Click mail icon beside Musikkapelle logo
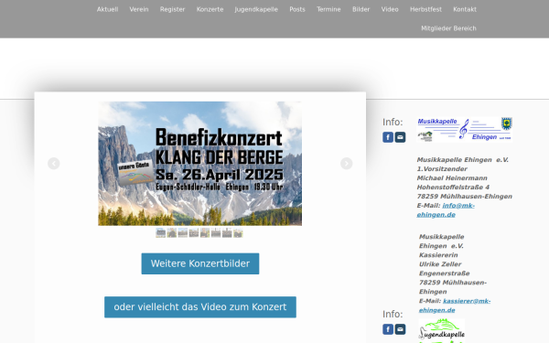The height and width of the screenshot is (343, 549). click(400, 137)
